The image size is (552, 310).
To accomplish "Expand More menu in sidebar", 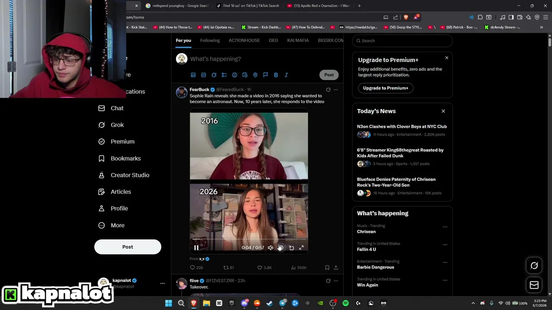I will 111,225.
